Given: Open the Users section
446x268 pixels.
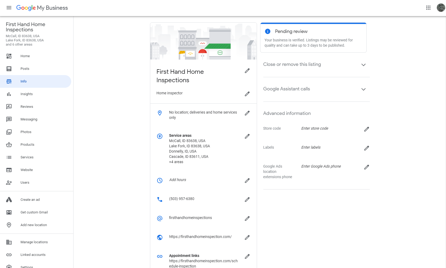Looking at the screenshot, I should pyautogui.click(x=36, y=183).
